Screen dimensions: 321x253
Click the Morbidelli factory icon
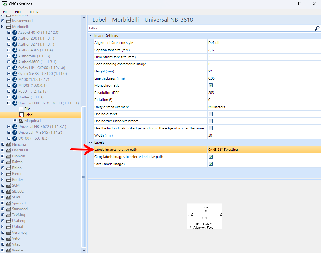point(9,27)
